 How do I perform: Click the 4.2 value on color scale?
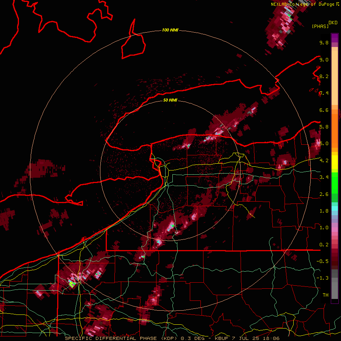click(x=324, y=161)
